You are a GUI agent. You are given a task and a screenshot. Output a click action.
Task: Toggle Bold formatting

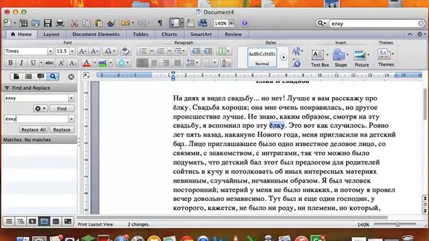coord(11,63)
